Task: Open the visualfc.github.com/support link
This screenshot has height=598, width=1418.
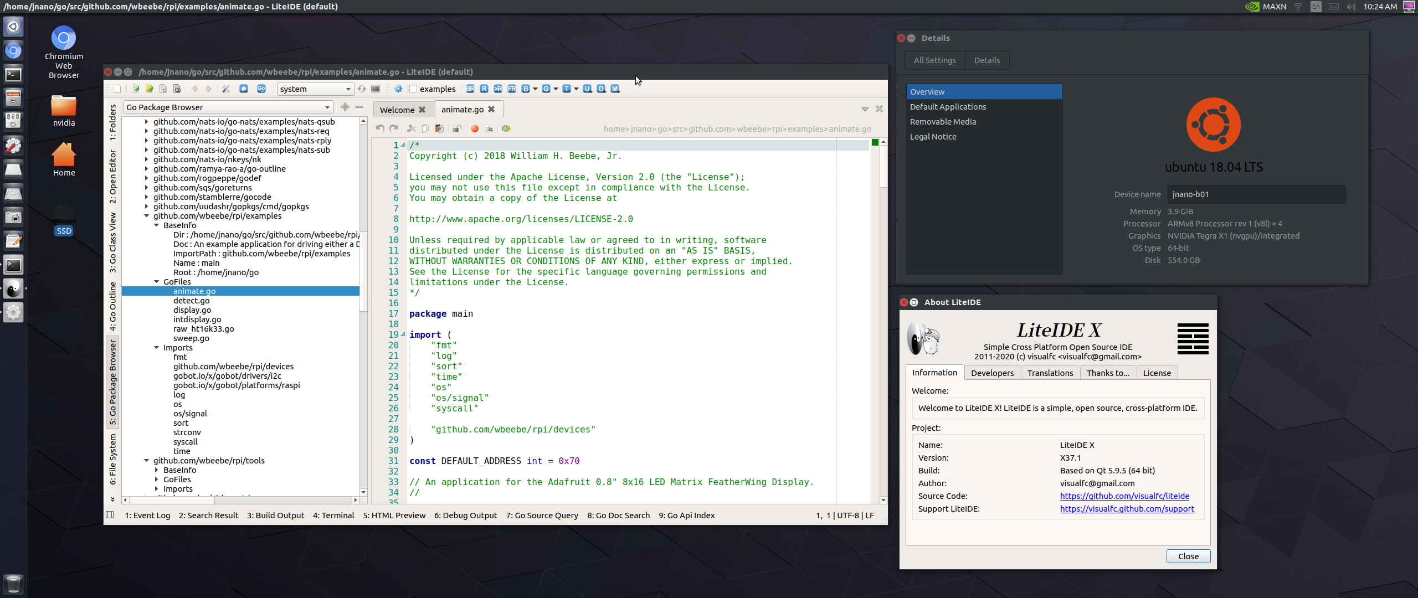Action: point(1127,509)
